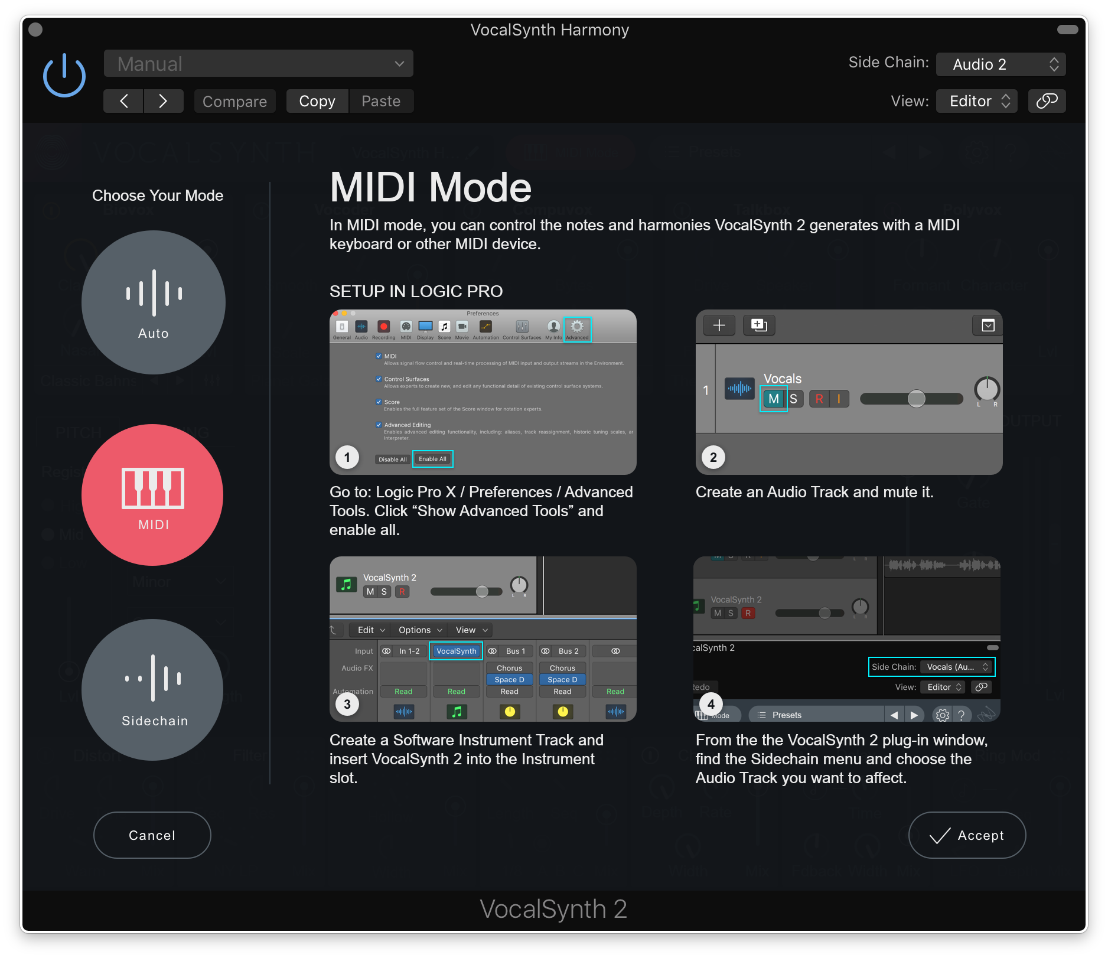
Task: Click the Choose Your Mode label
Action: (x=158, y=195)
